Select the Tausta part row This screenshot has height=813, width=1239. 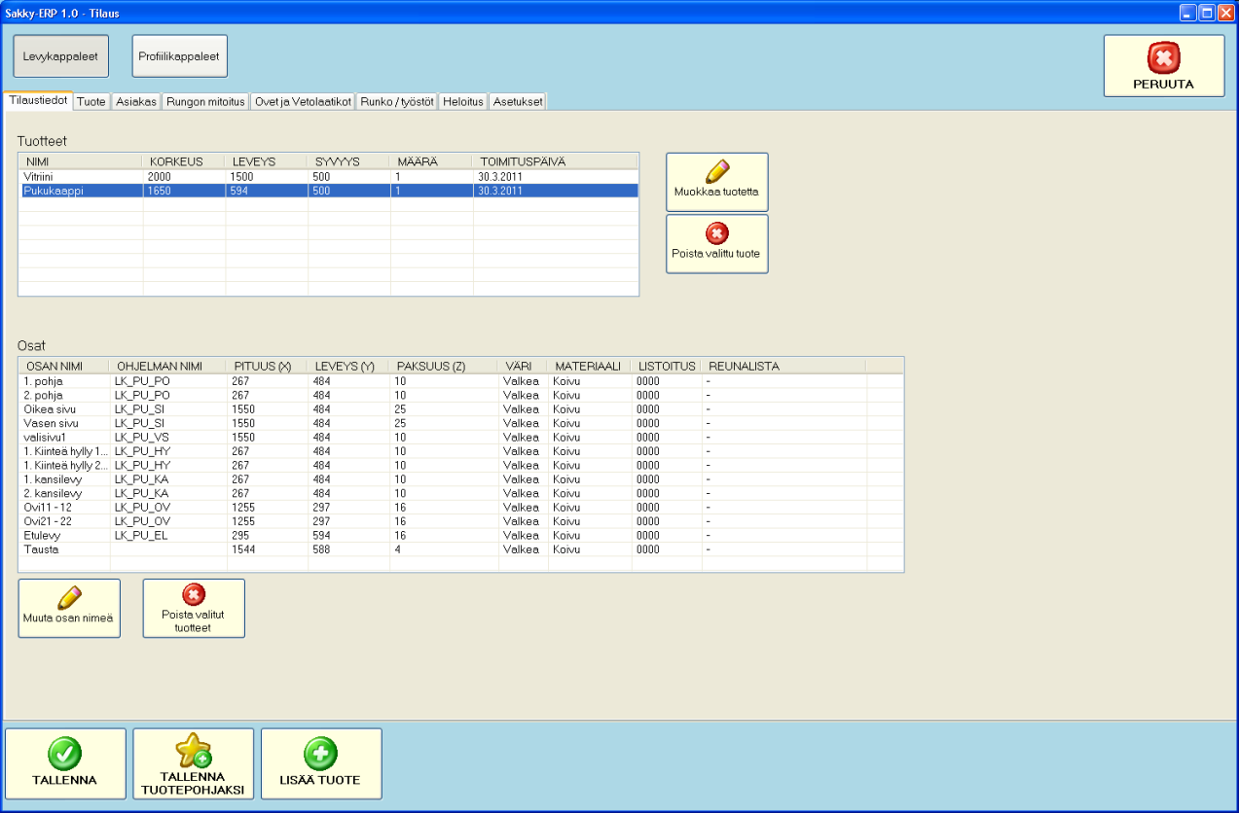461,549
